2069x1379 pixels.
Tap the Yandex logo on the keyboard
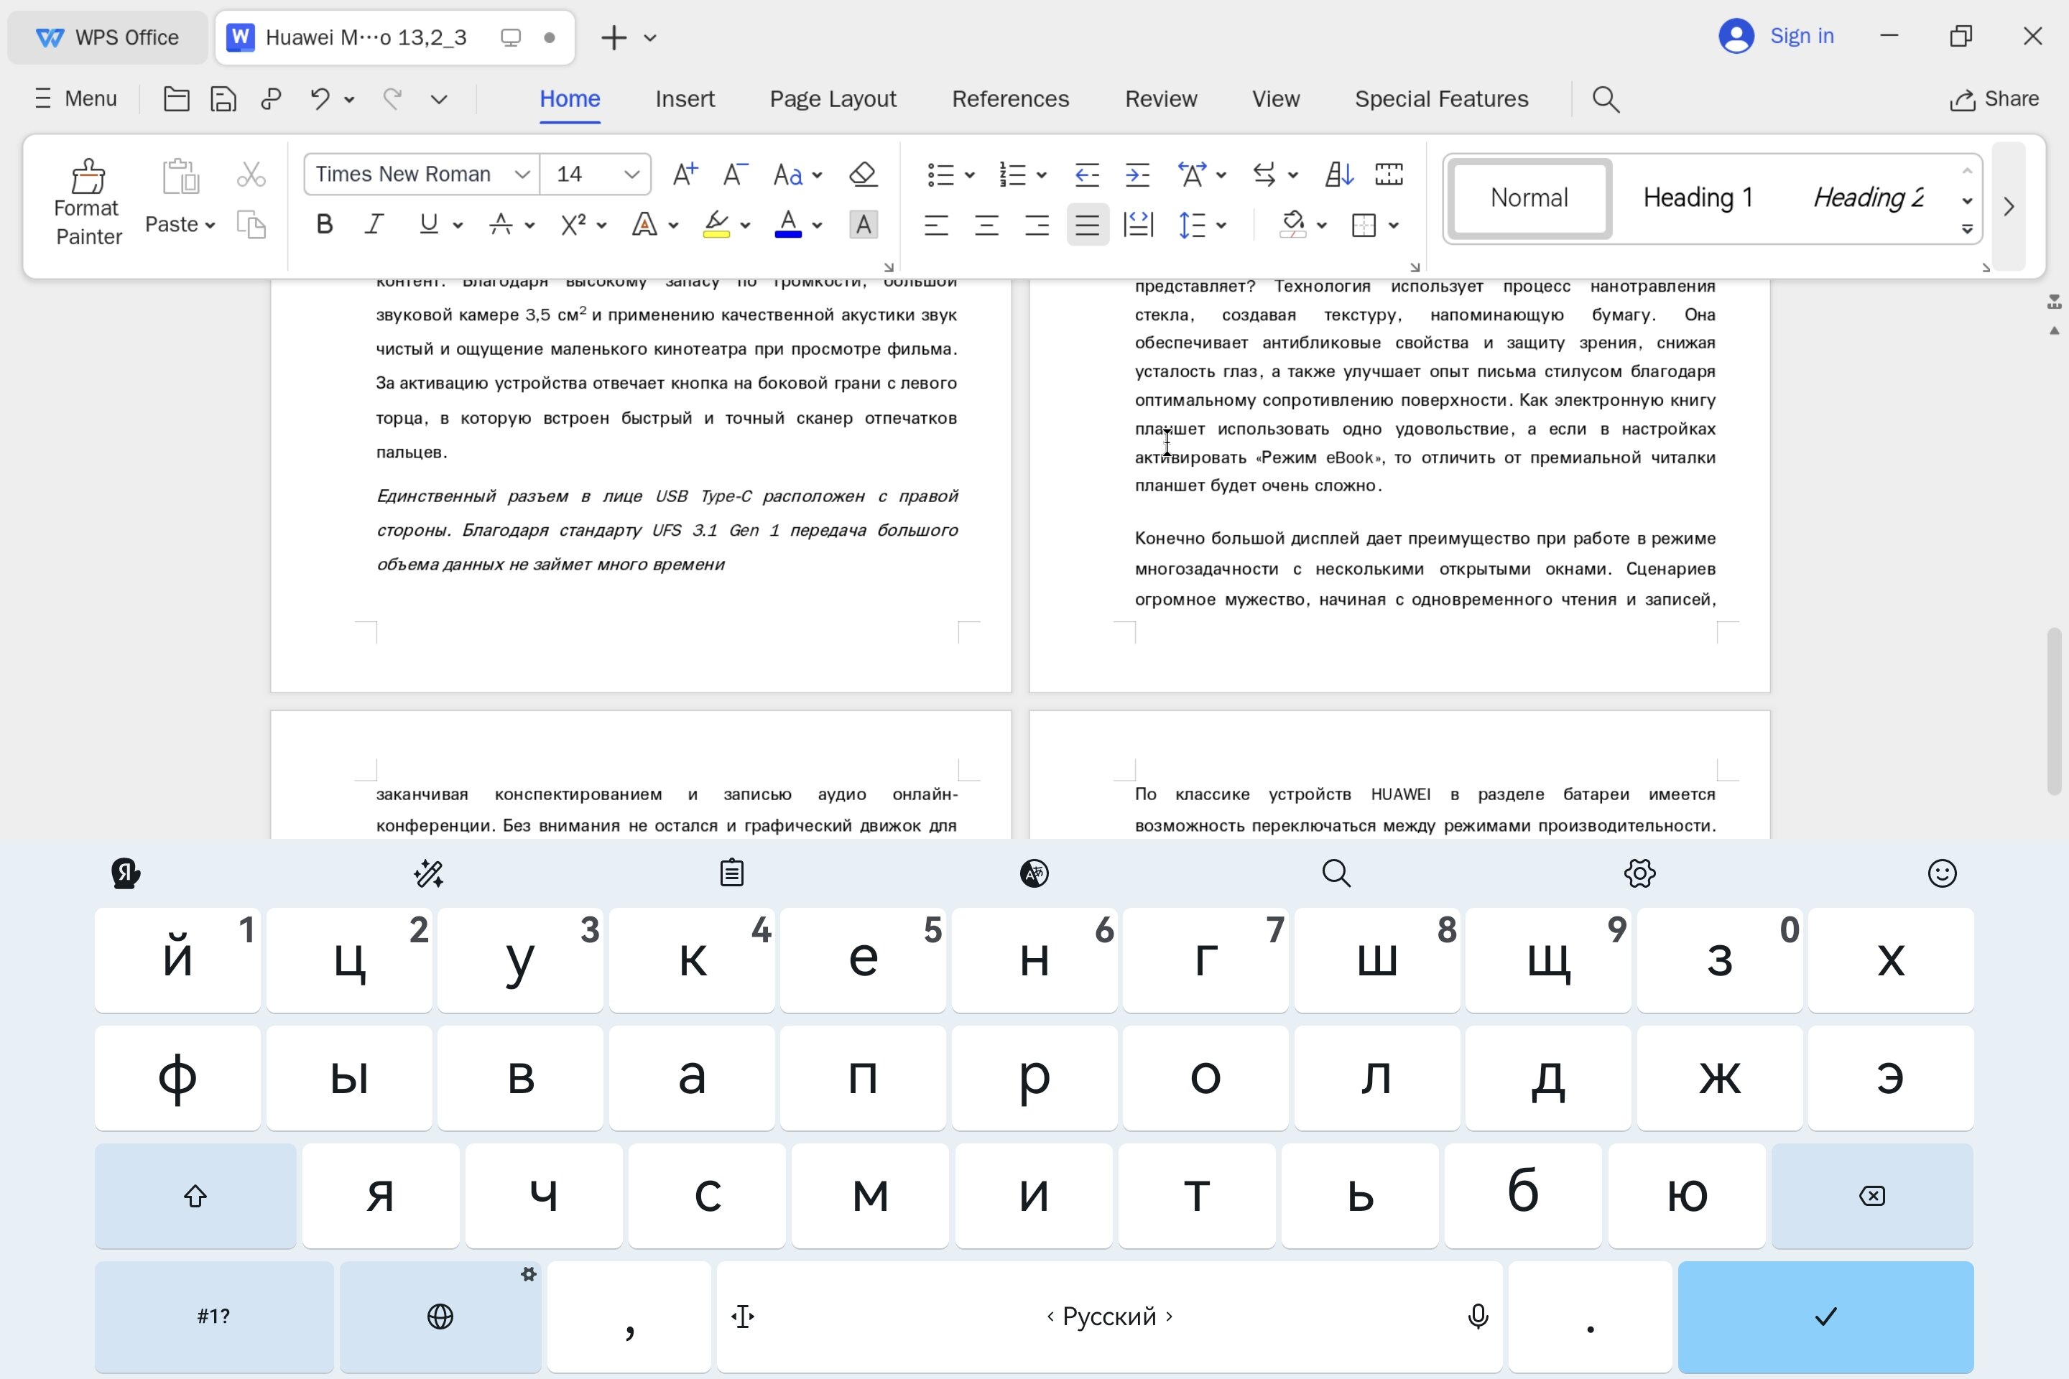(126, 873)
